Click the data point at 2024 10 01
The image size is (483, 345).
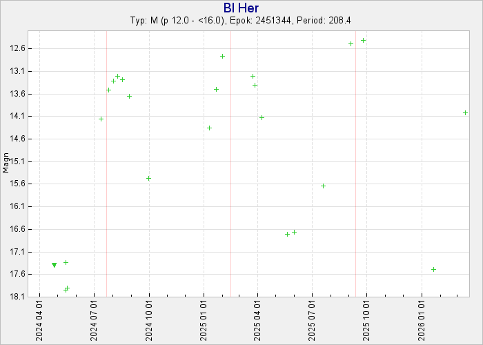(x=148, y=178)
